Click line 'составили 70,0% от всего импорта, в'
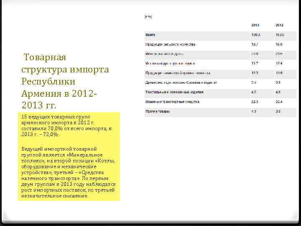 pos(66,128)
